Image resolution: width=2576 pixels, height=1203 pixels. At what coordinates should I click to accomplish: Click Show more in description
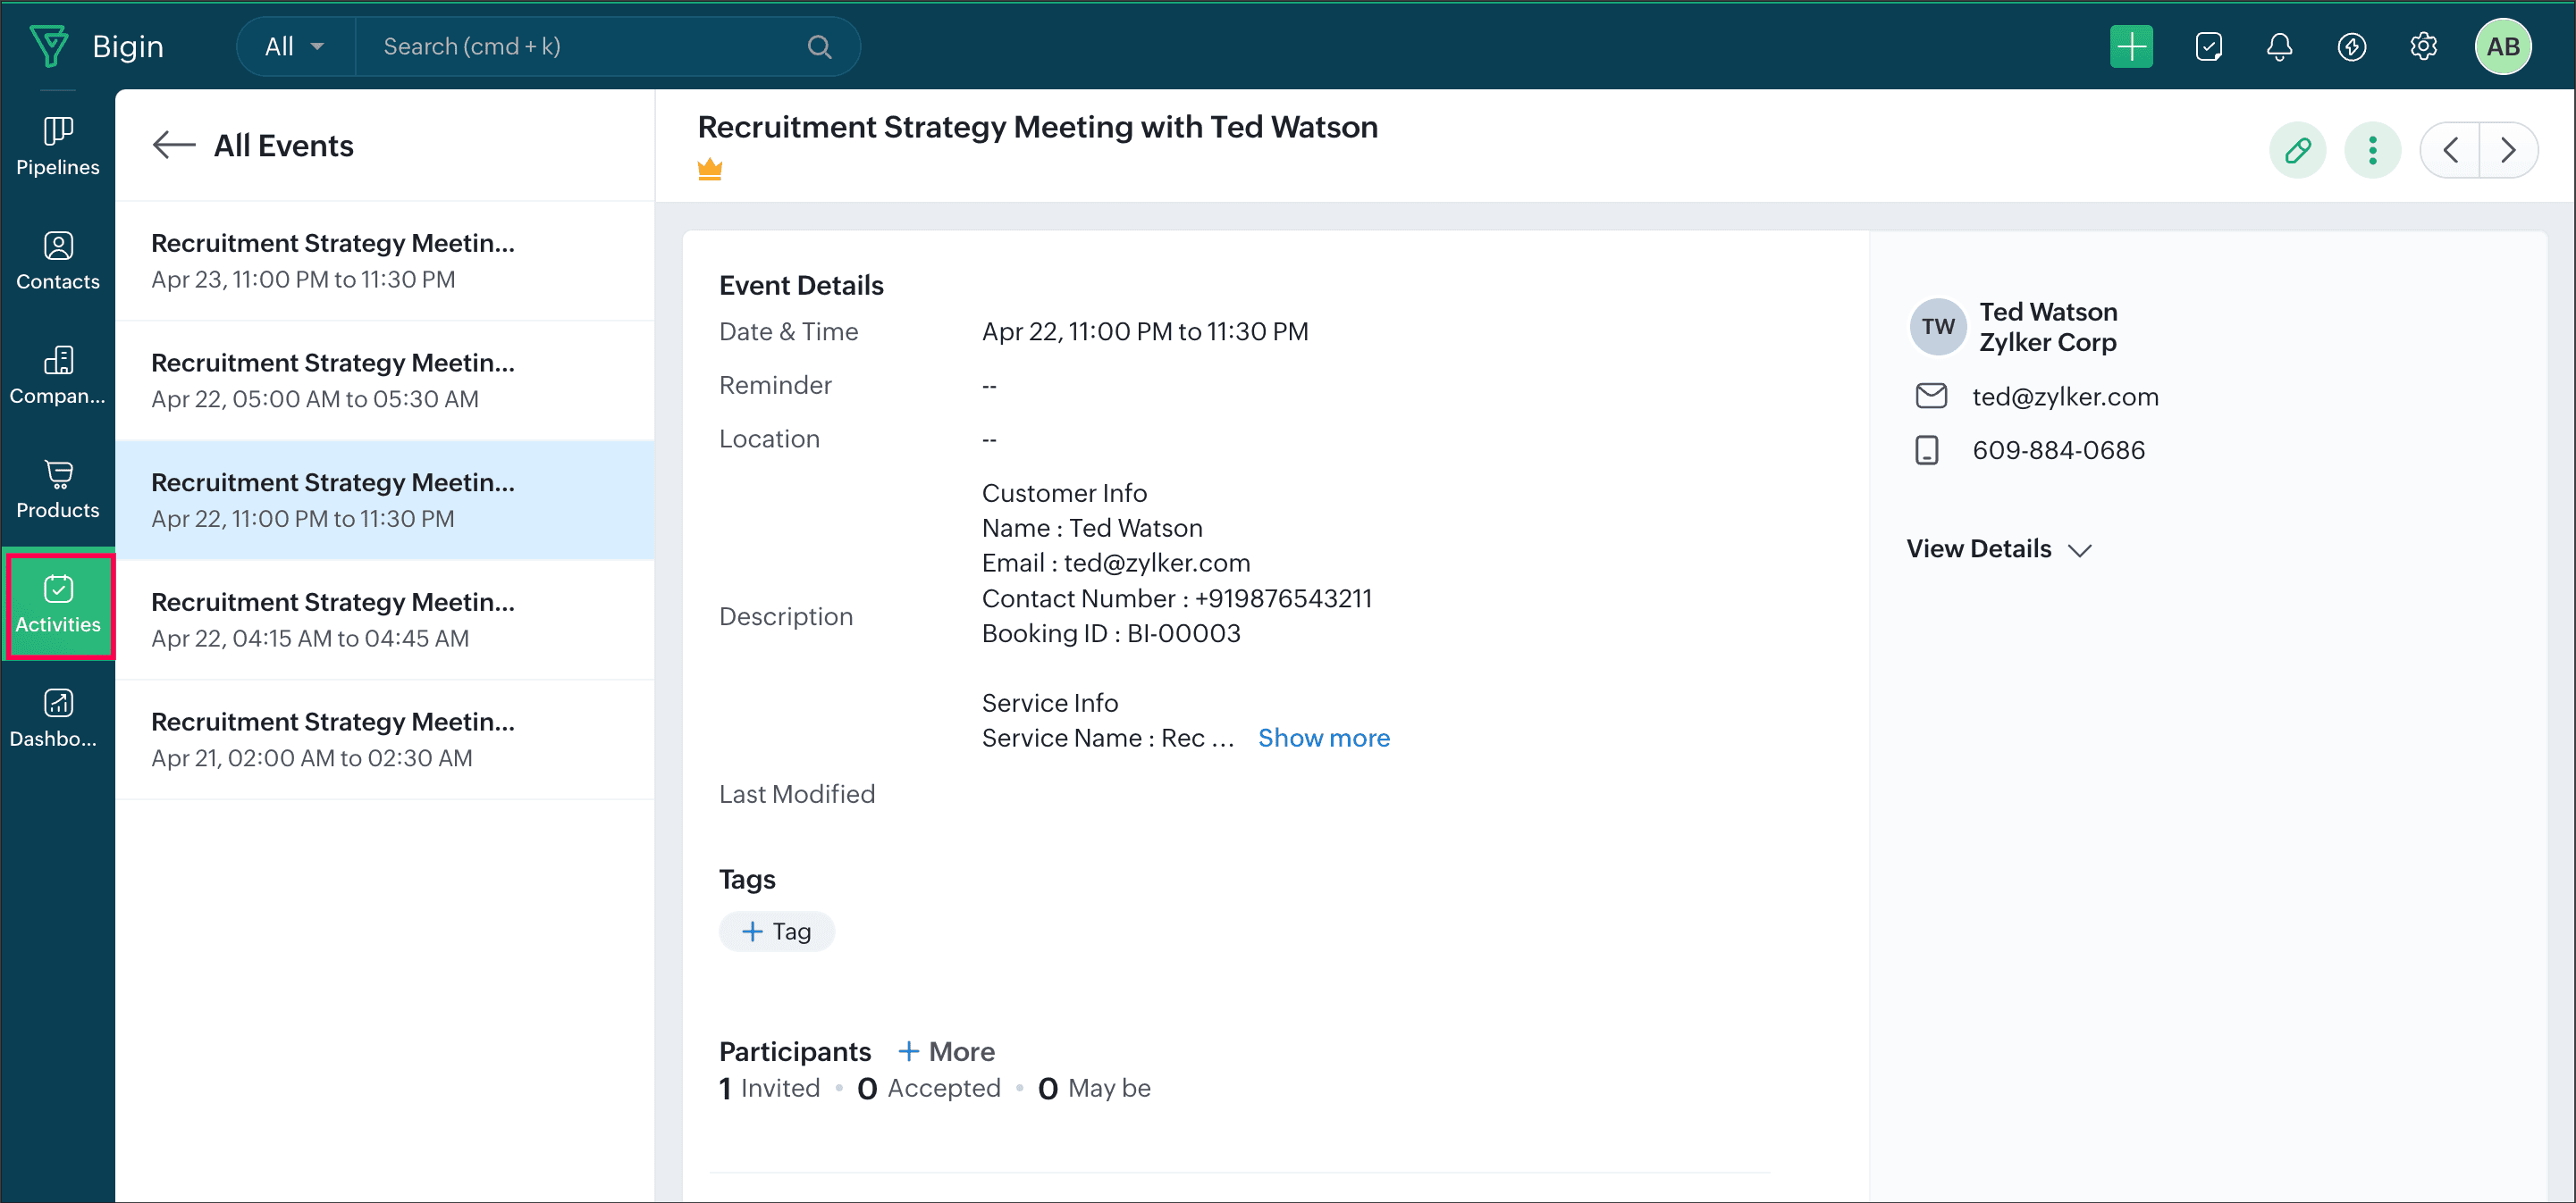(x=1323, y=739)
